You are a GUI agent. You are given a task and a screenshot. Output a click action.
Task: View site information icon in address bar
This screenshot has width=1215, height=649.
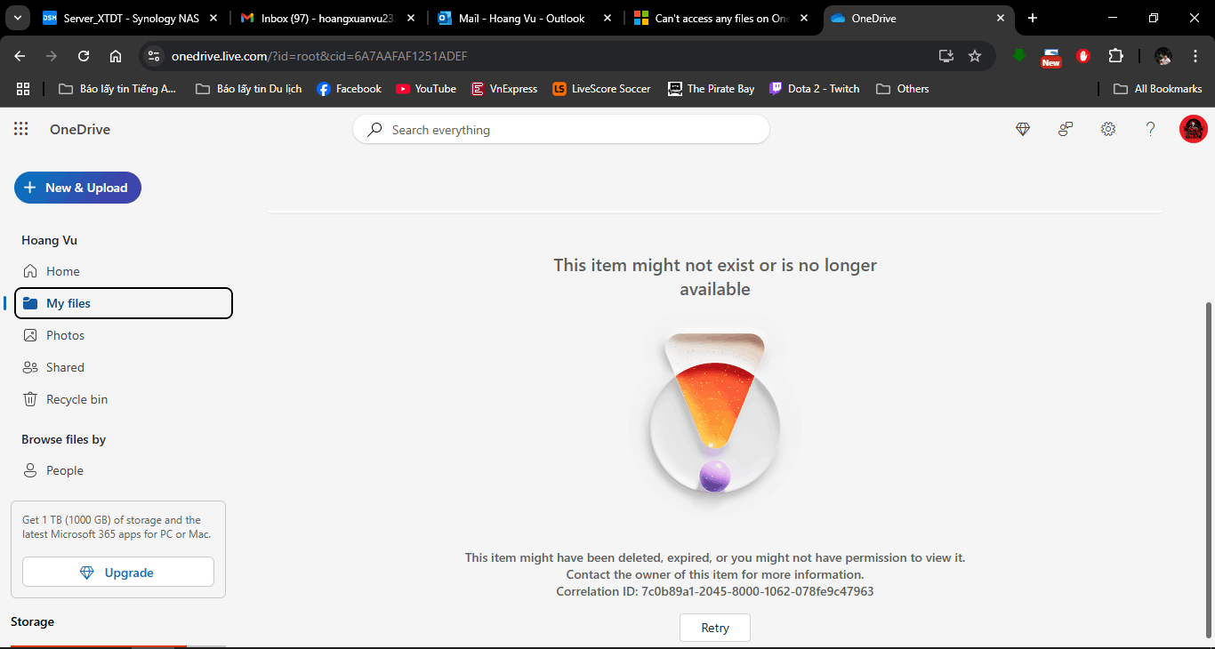154,56
